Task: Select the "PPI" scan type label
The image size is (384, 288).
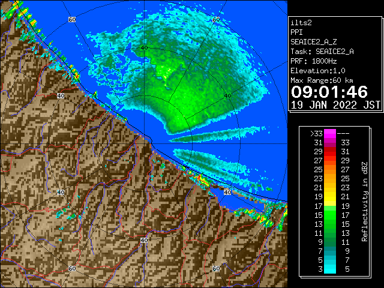Action: tap(296, 32)
